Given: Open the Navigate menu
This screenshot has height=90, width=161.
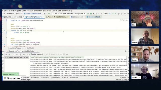Looking at the screenshot, I should [17, 10].
